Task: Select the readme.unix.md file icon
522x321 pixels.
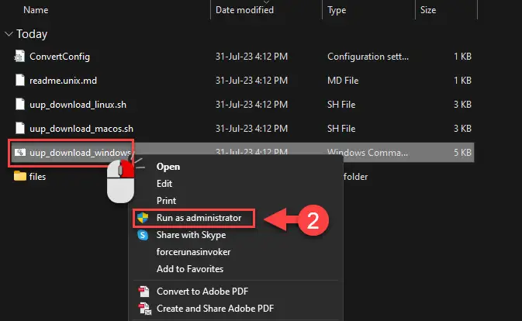Action: 20,80
